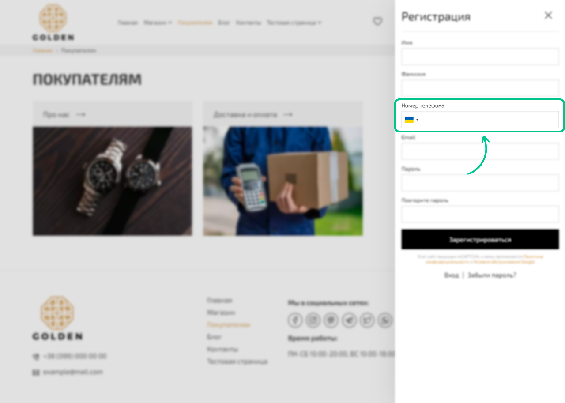Open the Telegram social icon
Screen dimensions: 565x403
pyautogui.click(x=349, y=320)
